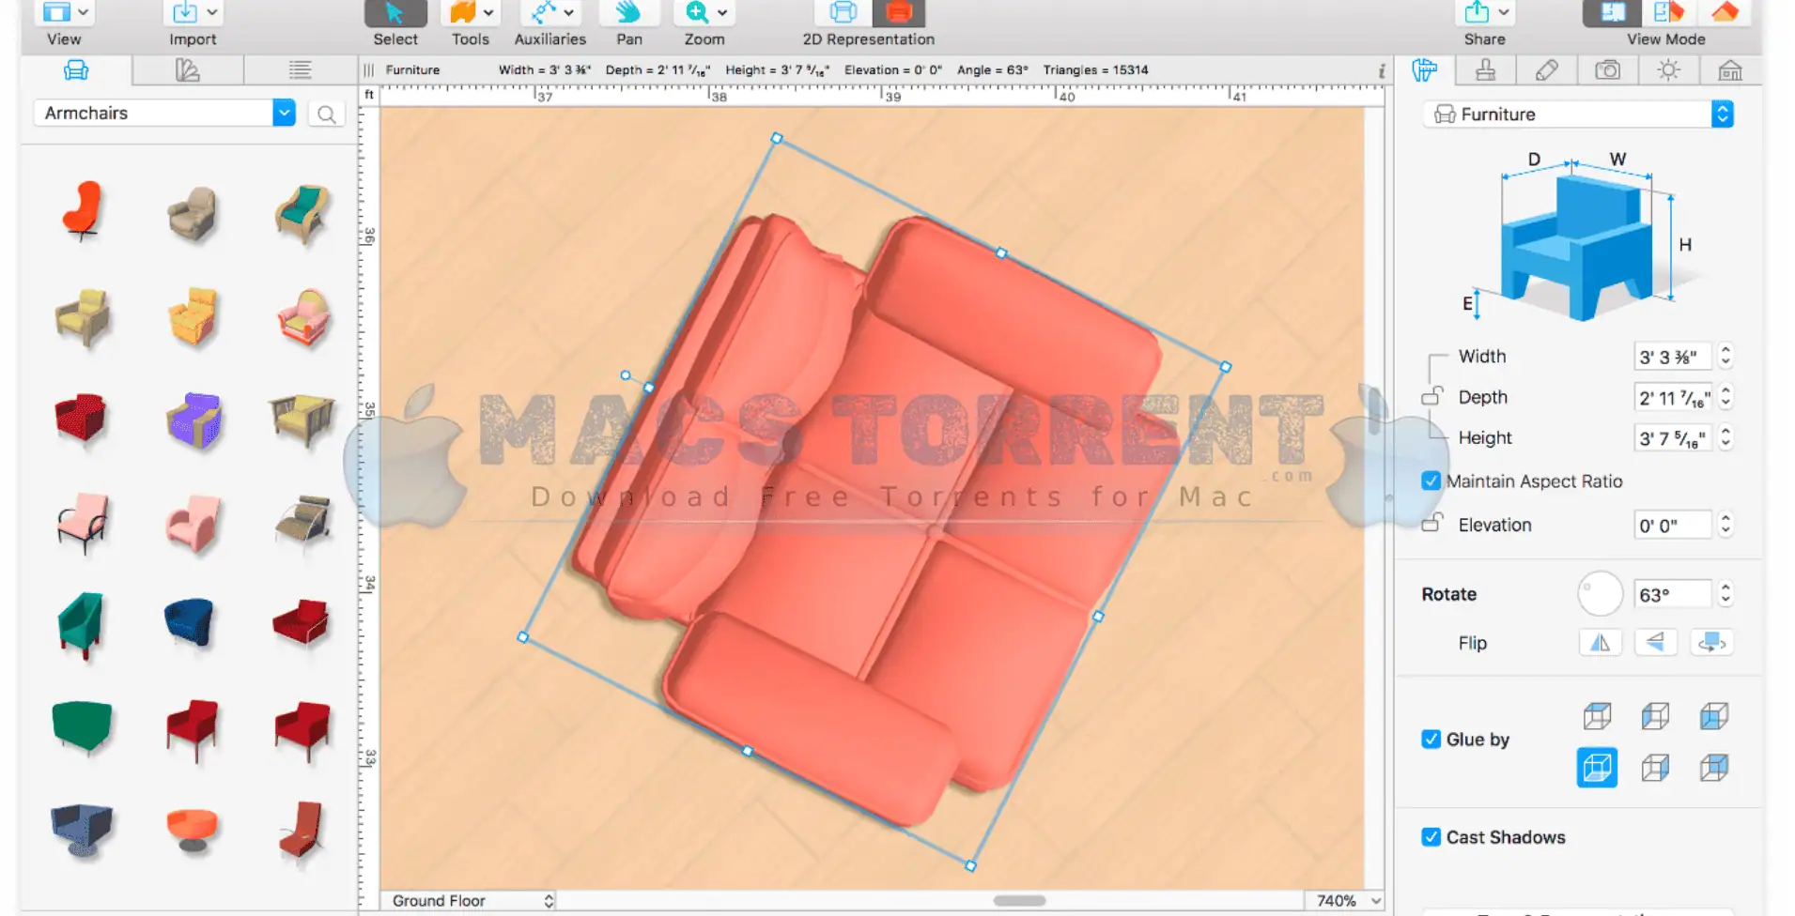This screenshot has width=1795, height=916.
Task: Expand the Share button arrow
Action: (x=1504, y=12)
